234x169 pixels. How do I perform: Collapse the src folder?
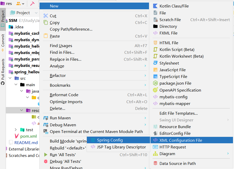10,78
